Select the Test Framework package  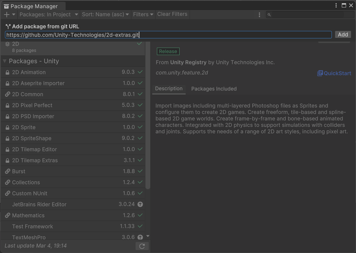(73, 227)
